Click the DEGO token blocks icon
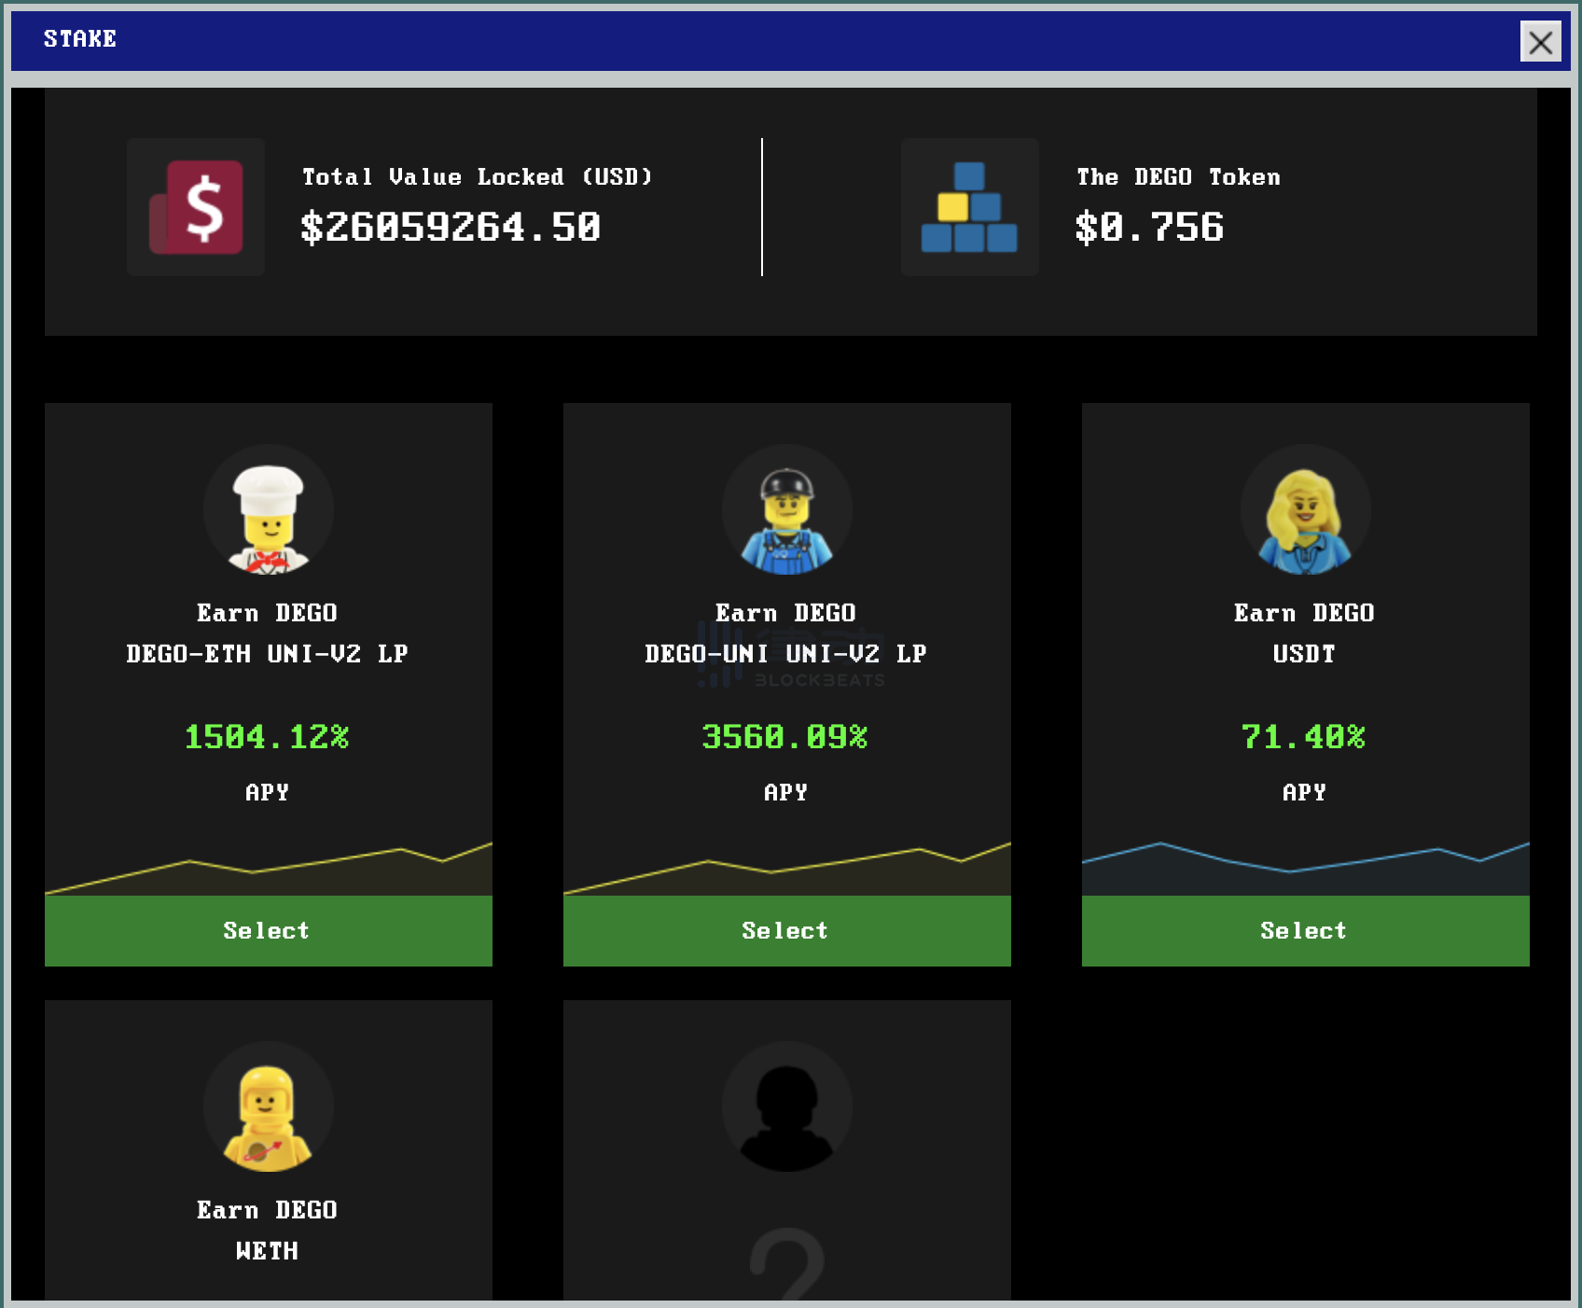The image size is (1582, 1308). pyautogui.click(x=969, y=207)
